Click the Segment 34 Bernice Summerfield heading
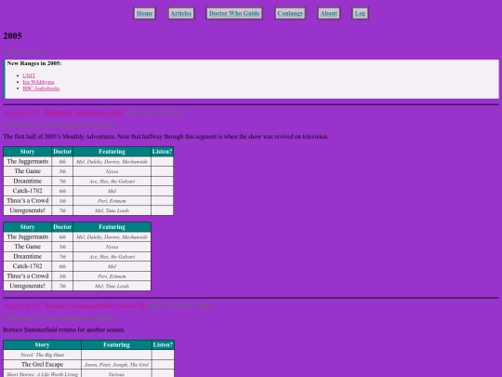502x377 pixels. coord(74,306)
